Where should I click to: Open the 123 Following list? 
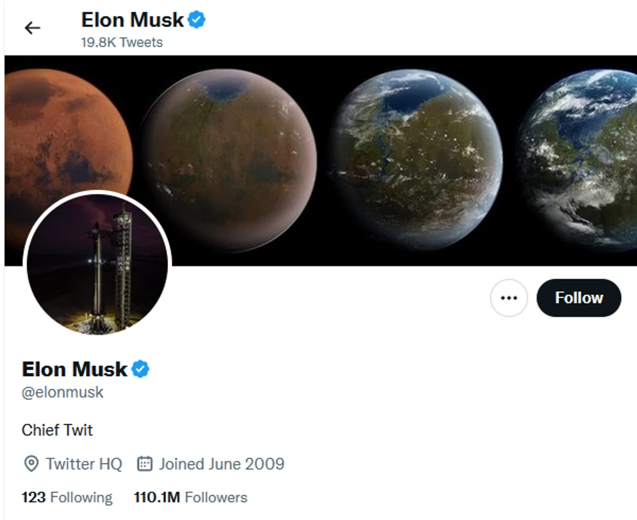click(x=67, y=497)
